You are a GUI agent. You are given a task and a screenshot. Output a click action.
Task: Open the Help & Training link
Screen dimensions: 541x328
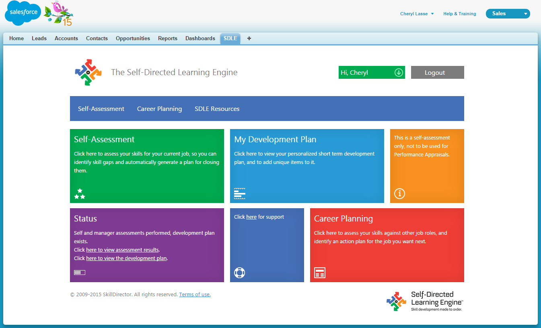pyautogui.click(x=459, y=14)
